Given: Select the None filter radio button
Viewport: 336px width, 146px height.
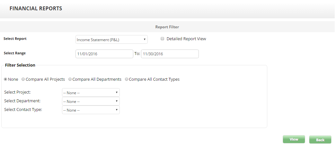Looking at the screenshot, I should pos(5,79).
